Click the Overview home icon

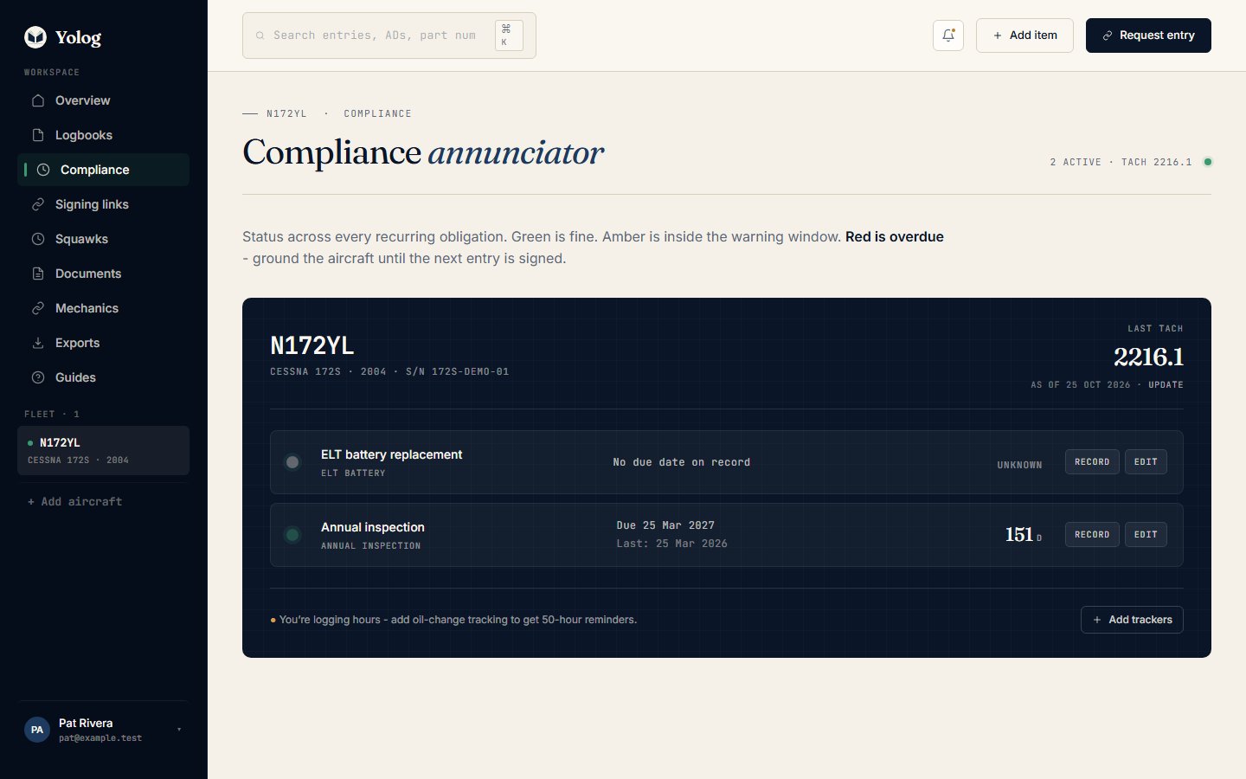[38, 100]
